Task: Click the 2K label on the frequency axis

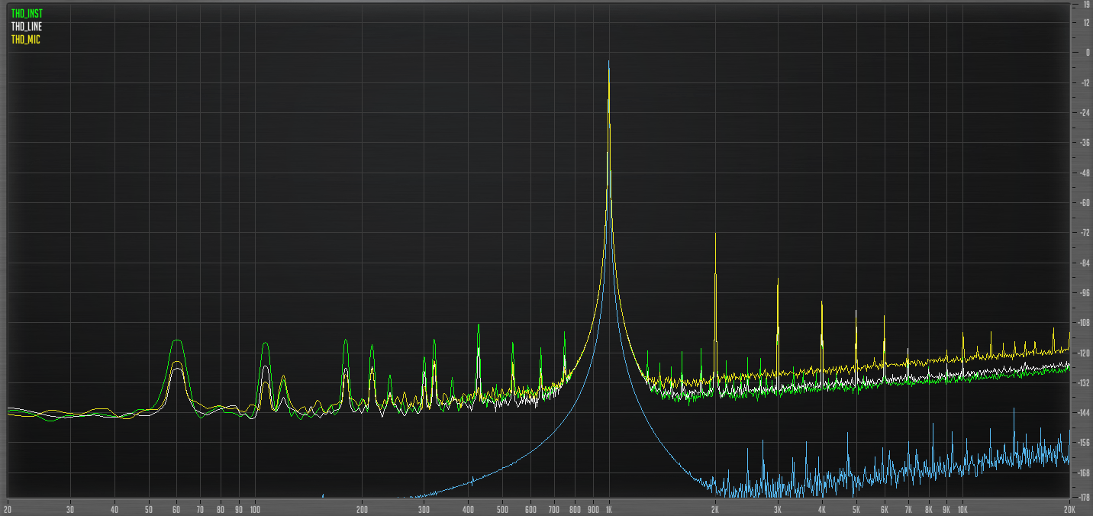Action: pos(715,509)
